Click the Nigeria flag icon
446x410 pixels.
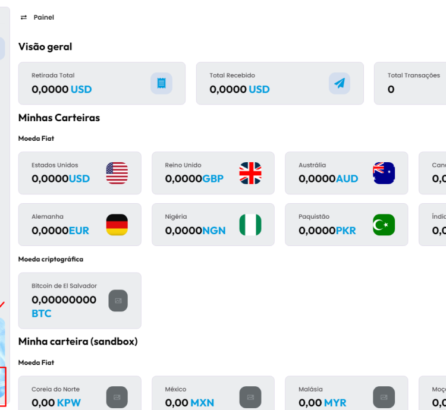point(250,225)
